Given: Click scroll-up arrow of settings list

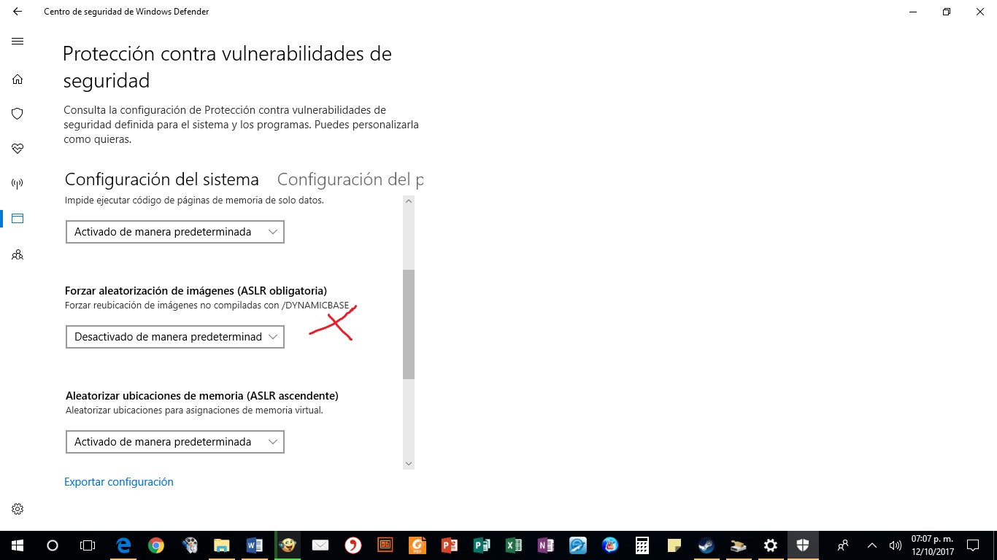Looking at the screenshot, I should tap(409, 201).
